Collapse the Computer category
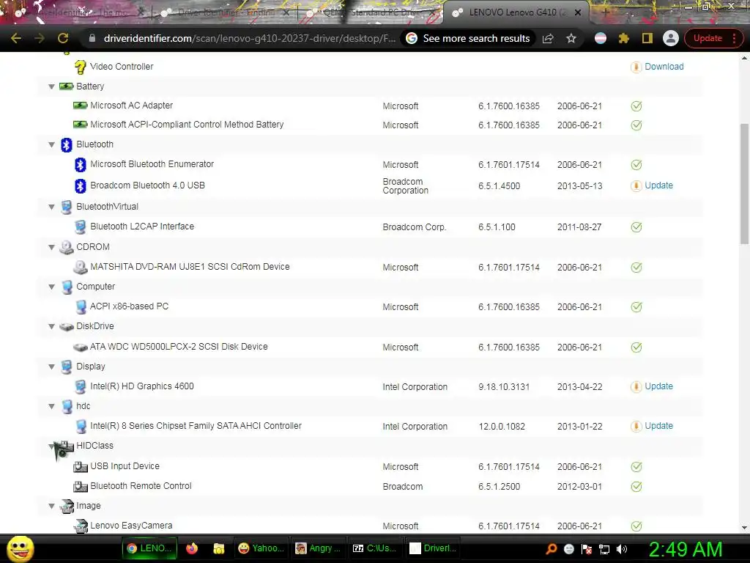This screenshot has height=563, width=750. click(52, 287)
